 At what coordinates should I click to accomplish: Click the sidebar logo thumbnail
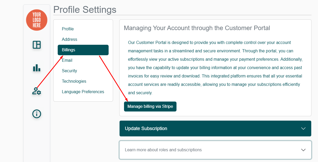(x=37, y=20)
